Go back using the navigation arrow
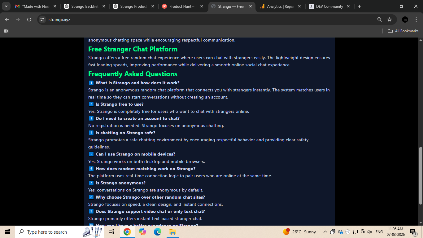This screenshot has height=238, width=423. [x=7, y=19]
